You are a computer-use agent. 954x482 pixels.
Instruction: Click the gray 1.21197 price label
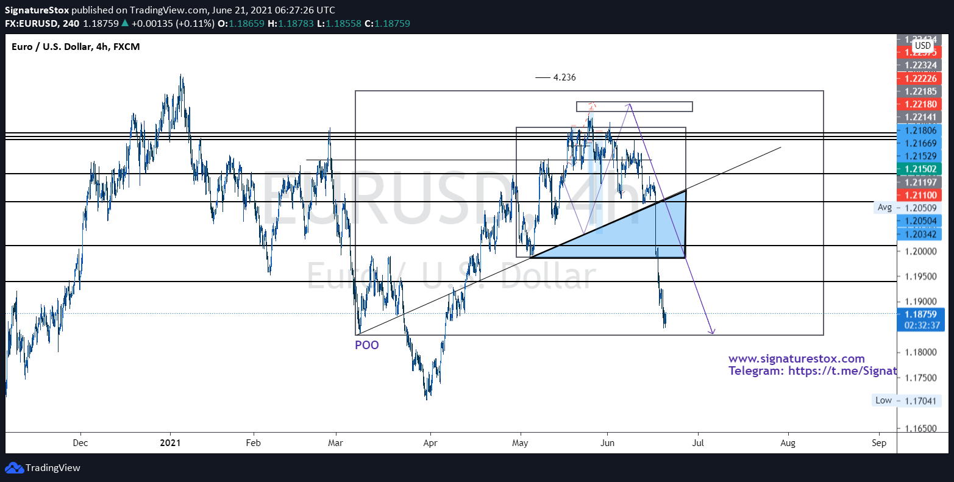tap(920, 182)
